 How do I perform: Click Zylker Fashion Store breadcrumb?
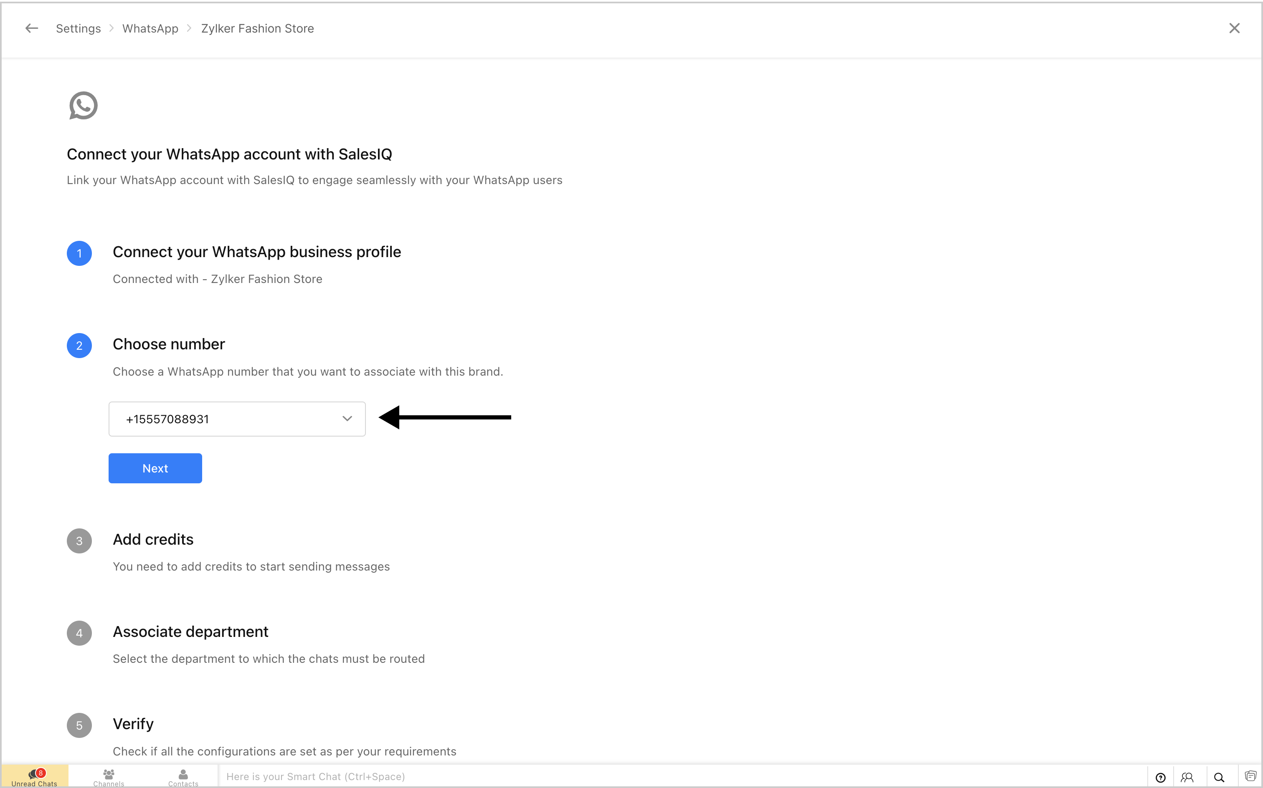(x=258, y=29)
